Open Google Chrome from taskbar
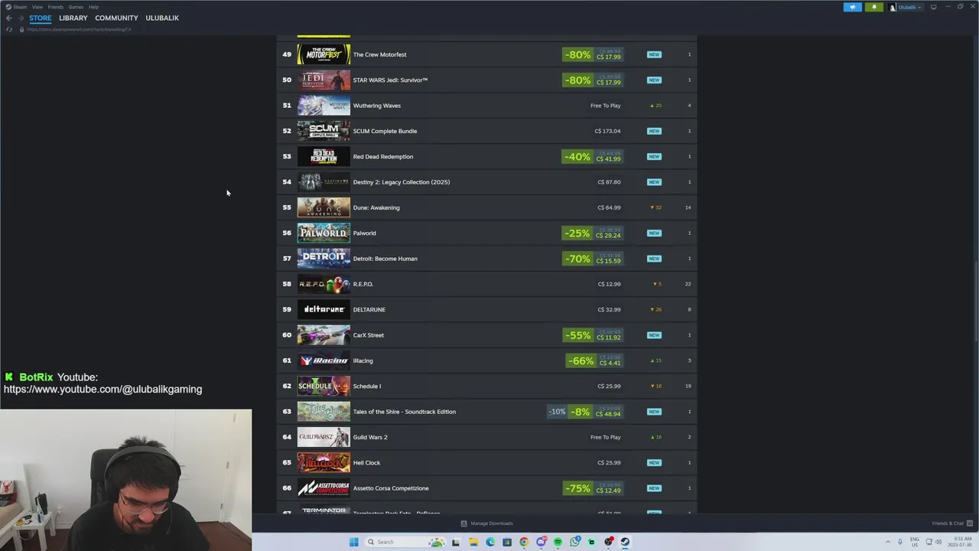Image resolution: width=979 pixels, height=551 pixels. point(524,542)
